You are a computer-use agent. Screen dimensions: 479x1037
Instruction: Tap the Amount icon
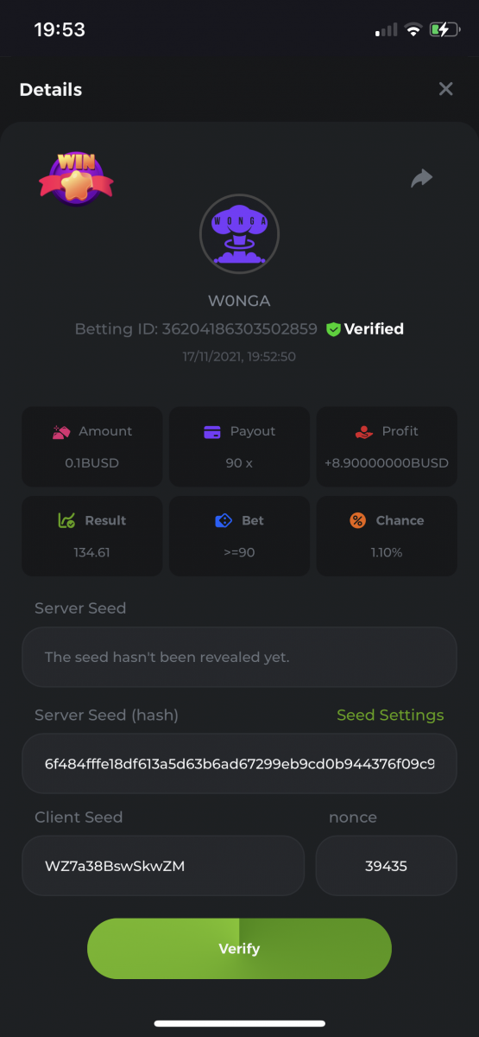click(x=61, y=431)
